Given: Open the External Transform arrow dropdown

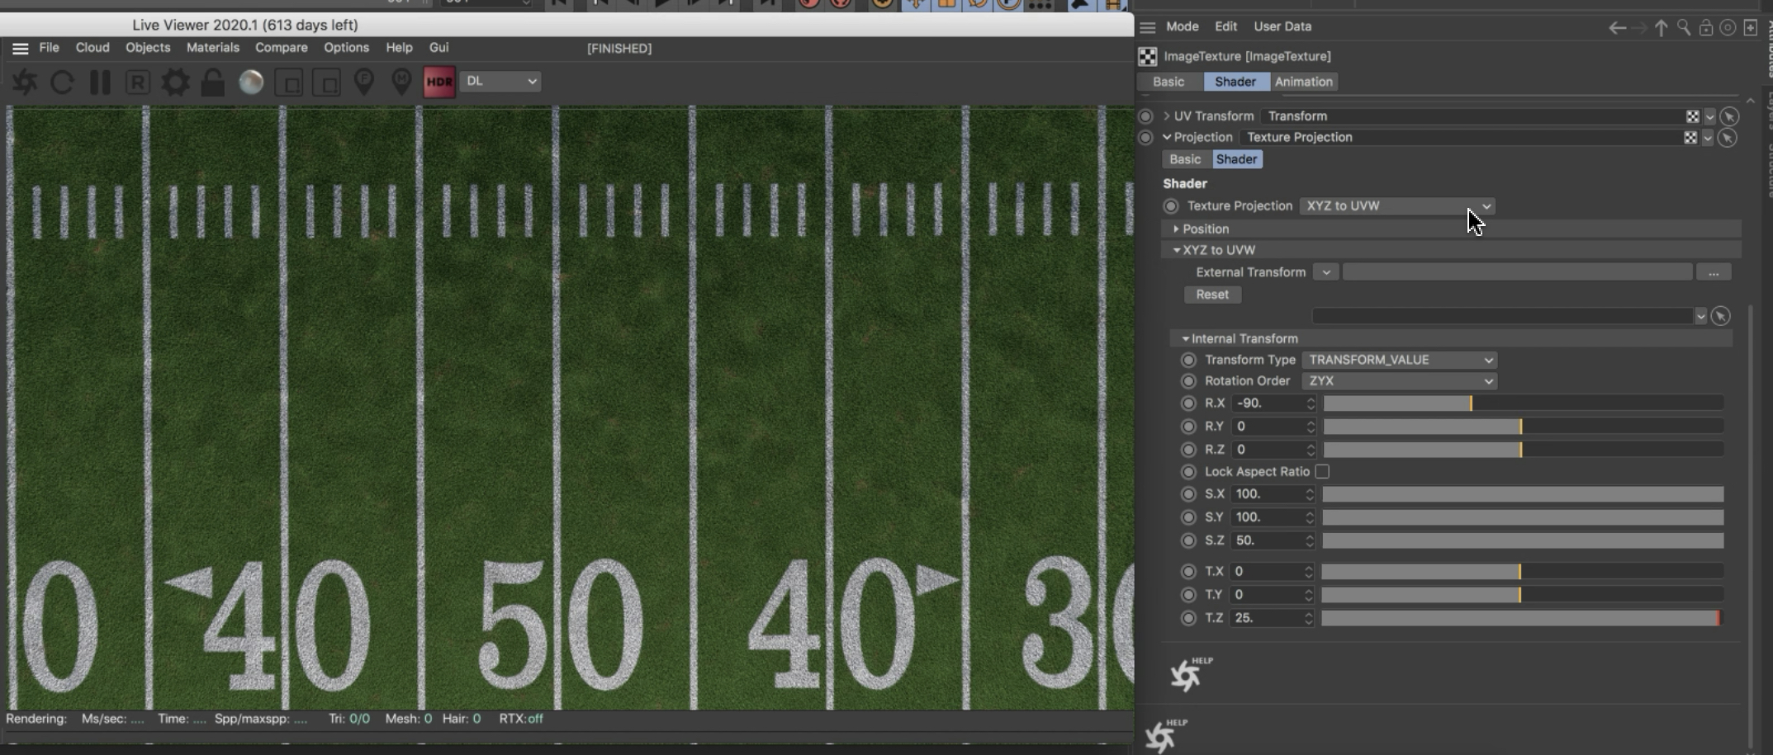Looking at the screenshot, I should (x=1325, y=272).
